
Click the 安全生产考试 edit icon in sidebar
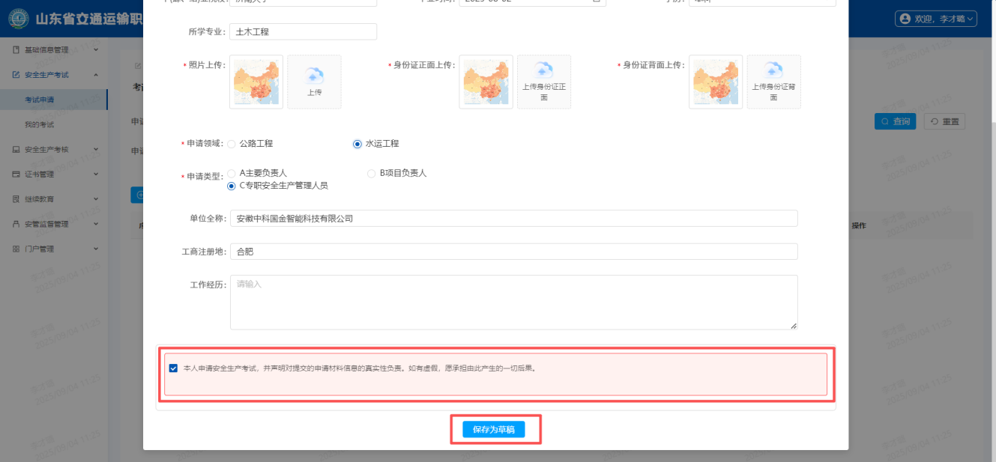pos(16,75)
